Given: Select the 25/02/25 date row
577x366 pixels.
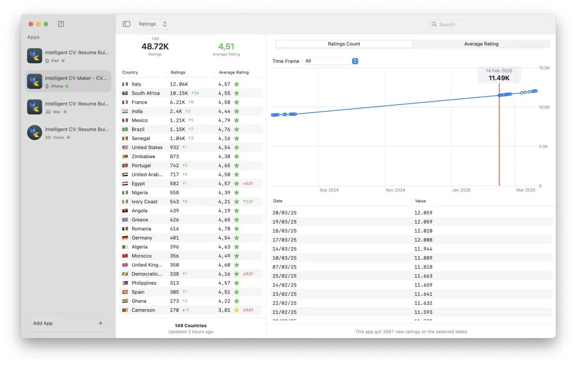Looking at the screenshot, I should 411,276.
